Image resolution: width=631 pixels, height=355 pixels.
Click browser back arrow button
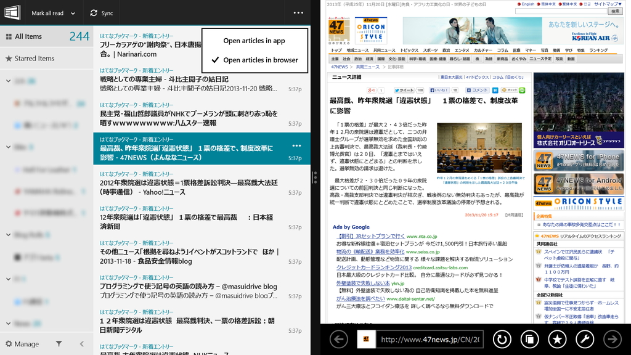339,340
